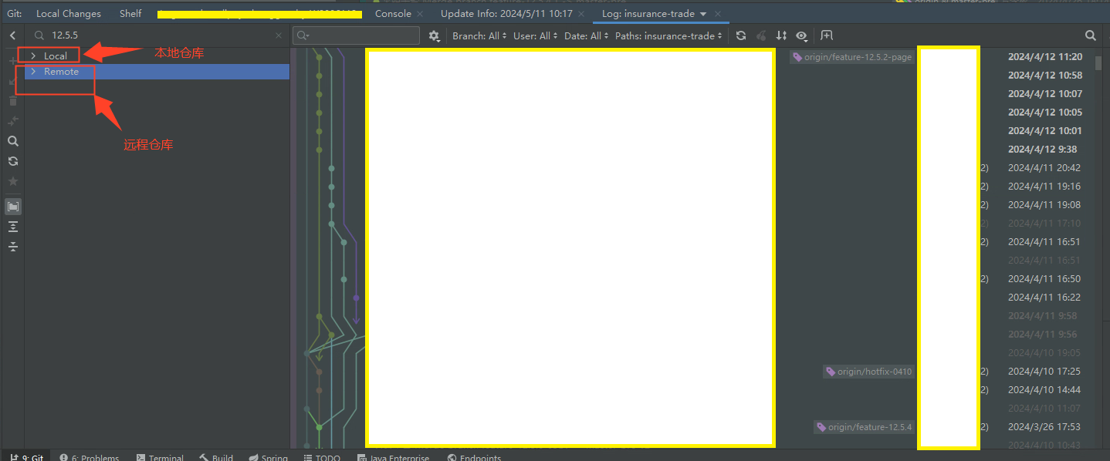Open the Endpoints tool window
Viewport: 1110px width, 461px height.
[x=474, y=457]
